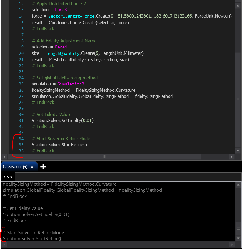Click VectorQuantityForce on line 14

click(71, 16)
